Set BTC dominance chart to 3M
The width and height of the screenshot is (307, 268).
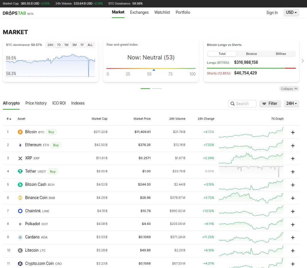pyautogui.click(x=74, y=45)
